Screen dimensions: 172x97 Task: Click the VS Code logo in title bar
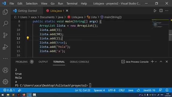click(4, 3)
